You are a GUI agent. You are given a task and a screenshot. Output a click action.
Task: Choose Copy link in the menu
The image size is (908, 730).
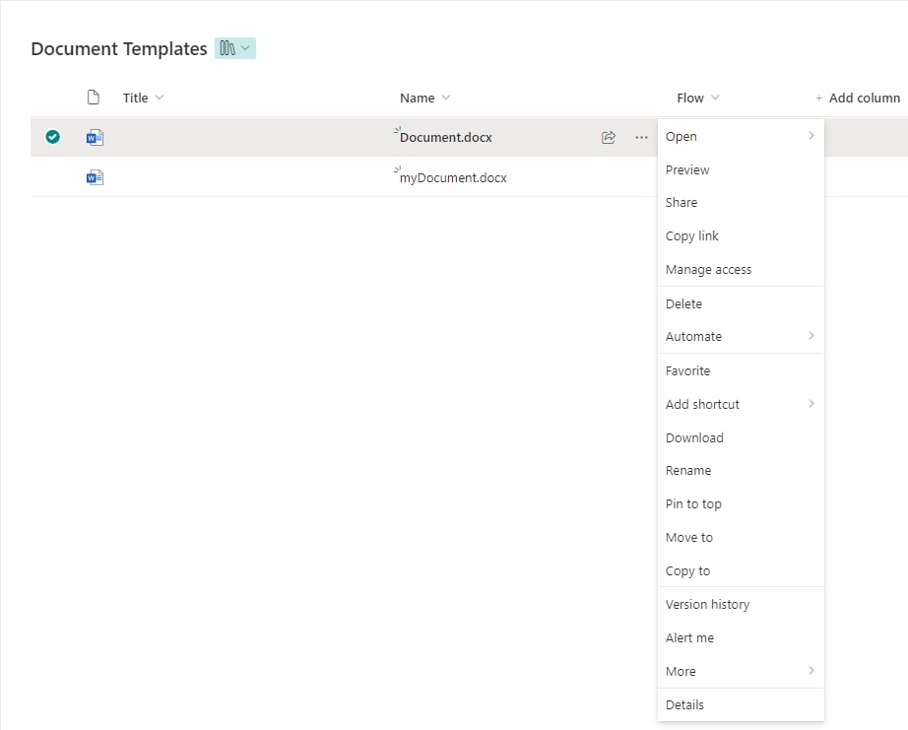[x=741, y=235]
